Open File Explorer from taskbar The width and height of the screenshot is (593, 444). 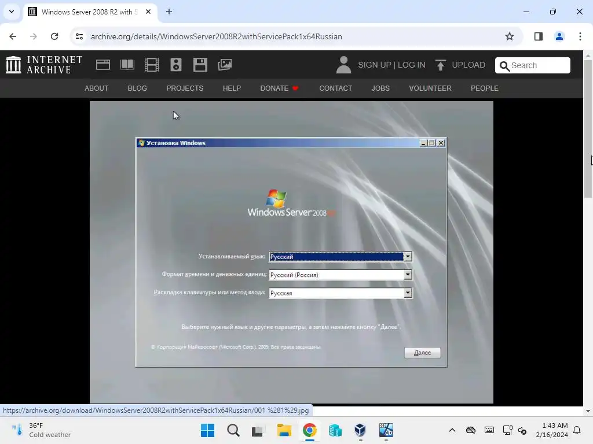pyautogui.click(x=284, y=430)
